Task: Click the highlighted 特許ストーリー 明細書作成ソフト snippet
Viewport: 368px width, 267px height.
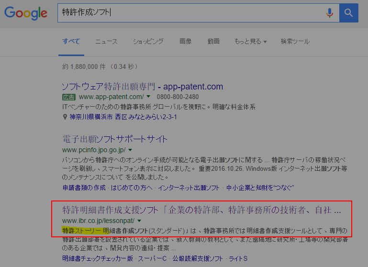Action: click(105, 231)
